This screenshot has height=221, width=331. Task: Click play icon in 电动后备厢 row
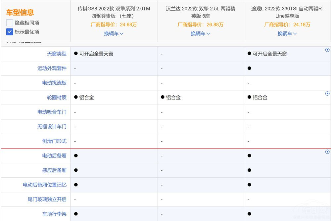pyautogui.click(x=327, y=152)
